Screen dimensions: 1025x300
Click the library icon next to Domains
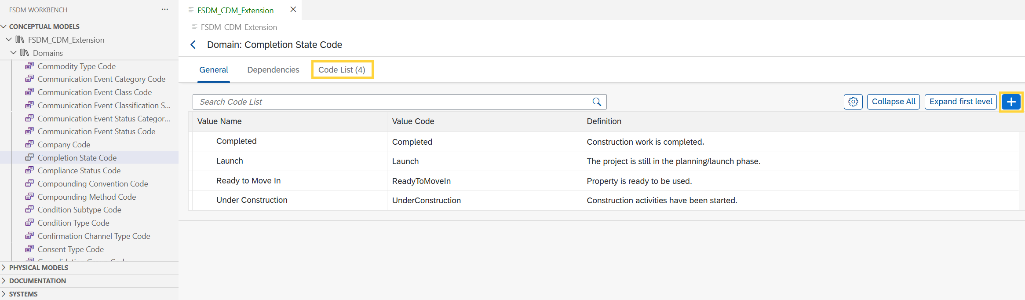pos(25,53)
